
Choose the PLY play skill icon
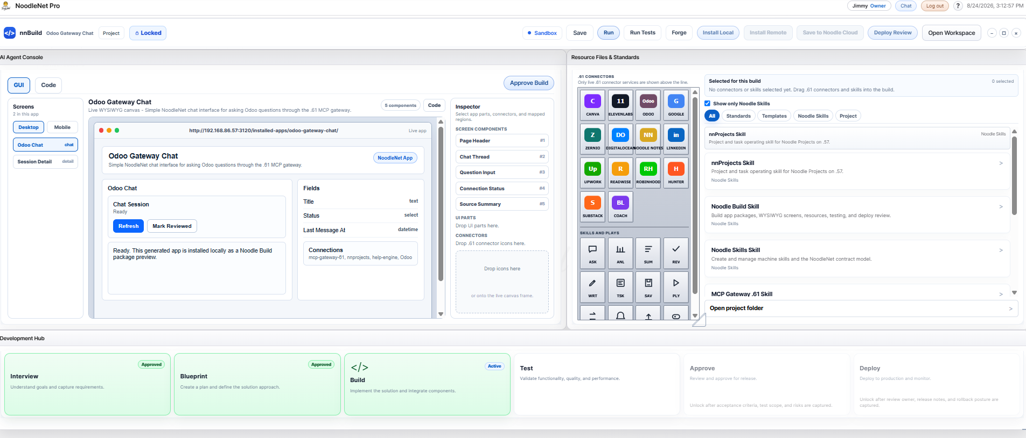[x=676, y=287]
